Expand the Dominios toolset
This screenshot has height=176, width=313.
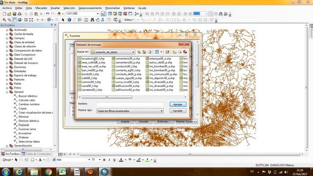pyautogui.click(x=7, y=67)
